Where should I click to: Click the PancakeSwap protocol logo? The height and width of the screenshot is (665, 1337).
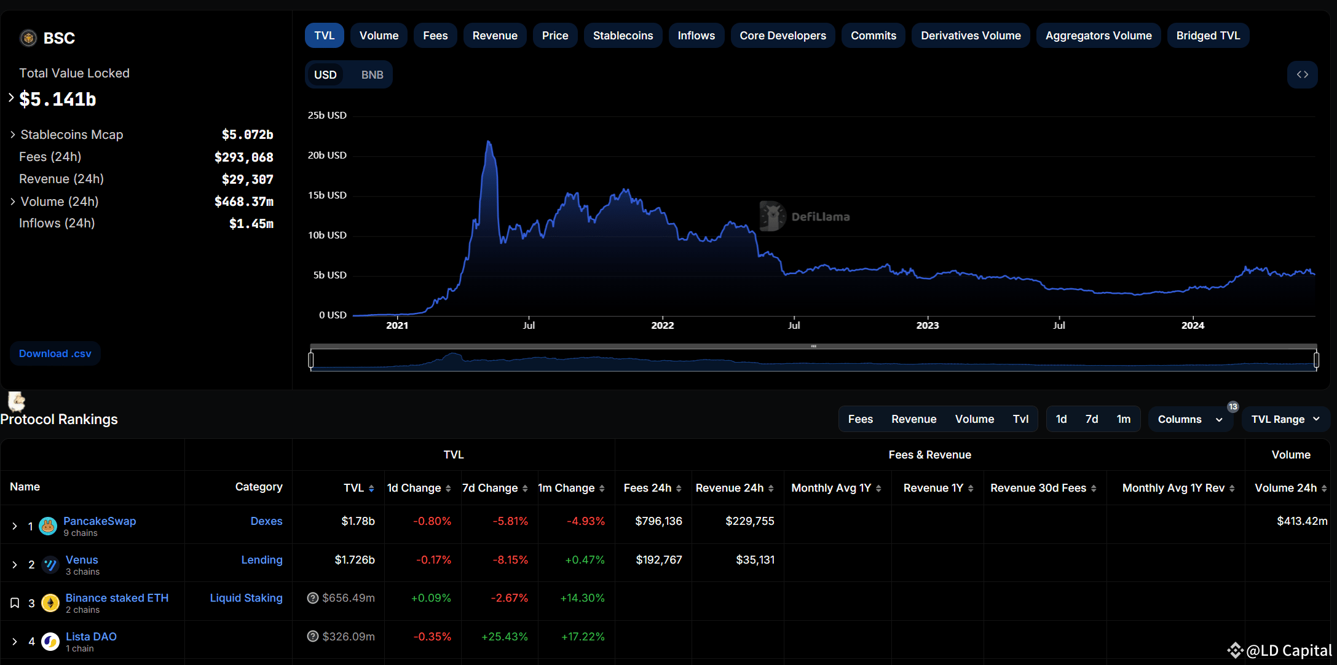(48, 526)
